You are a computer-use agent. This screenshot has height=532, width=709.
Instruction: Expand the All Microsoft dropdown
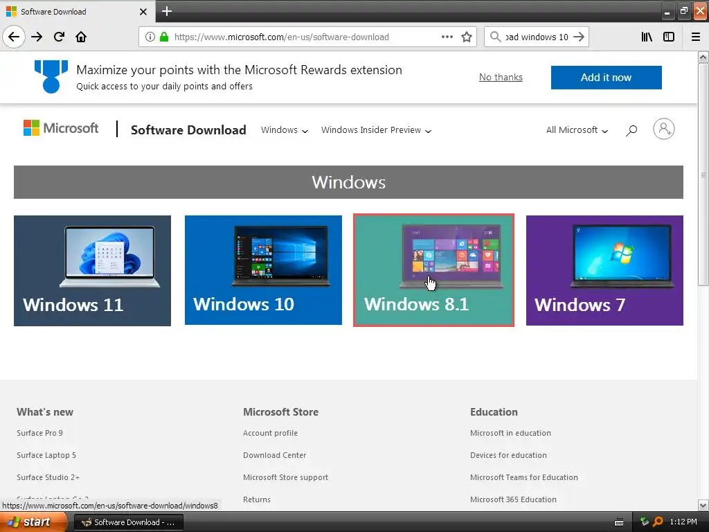577,130
